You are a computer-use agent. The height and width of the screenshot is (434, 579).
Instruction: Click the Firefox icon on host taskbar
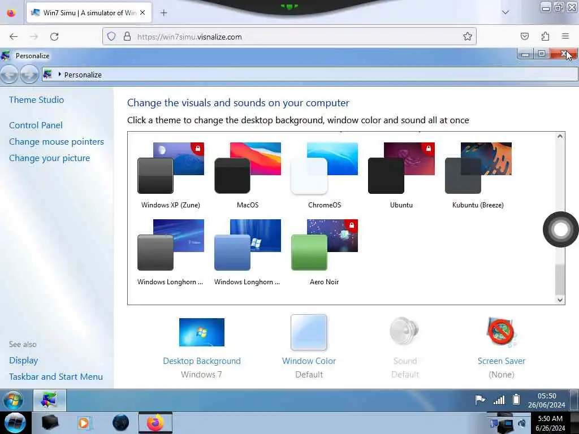155,423
